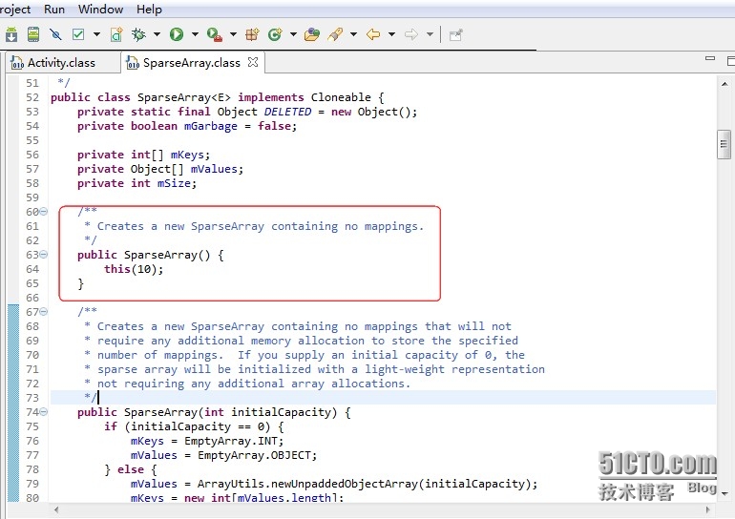735x519 pixels.
Task: Open the Android Virtual Device Manager icon
Action: point(33,34)
